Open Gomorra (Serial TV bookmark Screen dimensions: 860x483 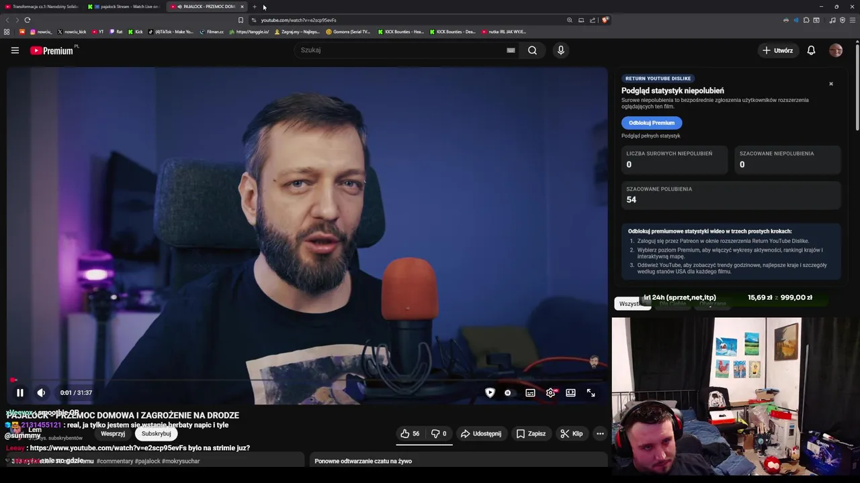[x=348, y=32]
